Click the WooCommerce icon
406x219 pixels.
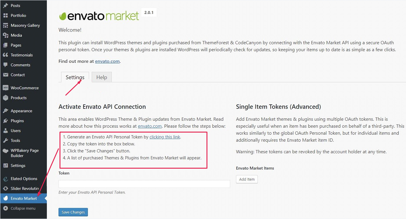tap(5, 88)
